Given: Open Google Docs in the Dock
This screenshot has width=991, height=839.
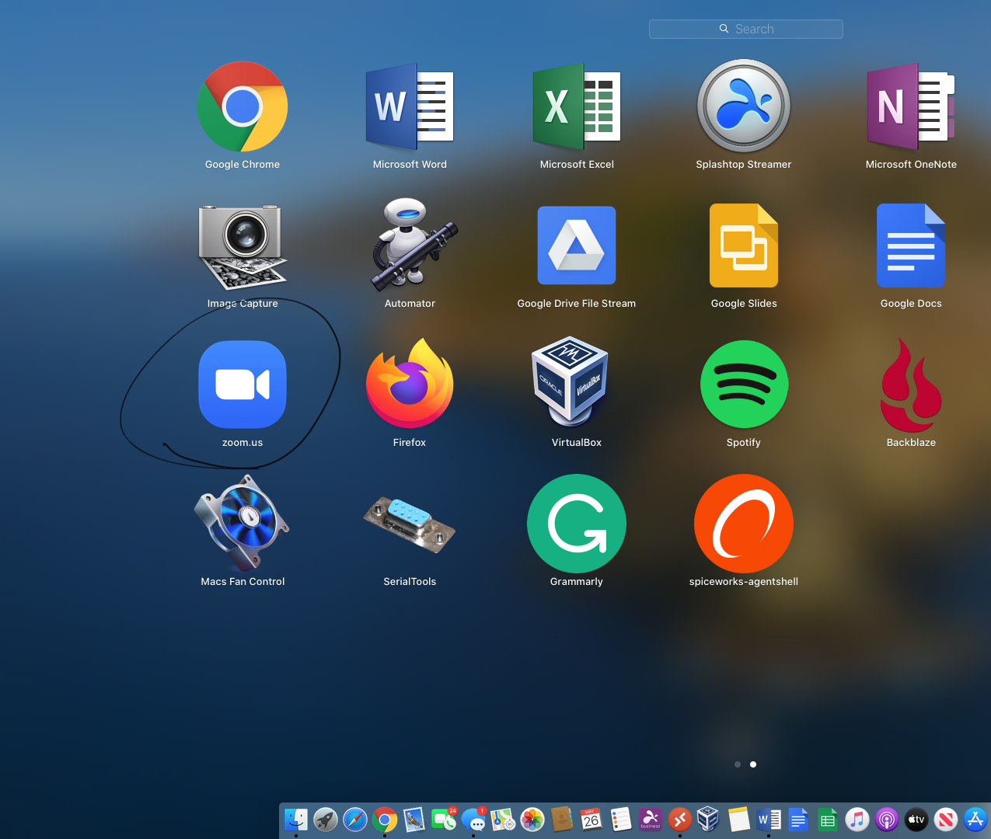Looking at the screenshot, I should point(798,819).
